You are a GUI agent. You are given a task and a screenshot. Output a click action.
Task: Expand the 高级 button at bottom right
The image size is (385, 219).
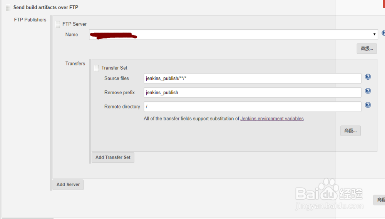coord(380,200)
